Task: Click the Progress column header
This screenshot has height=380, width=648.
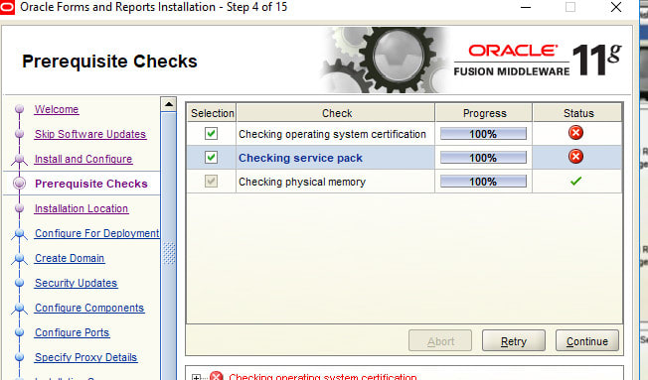Action: click(x=484, y=113)
